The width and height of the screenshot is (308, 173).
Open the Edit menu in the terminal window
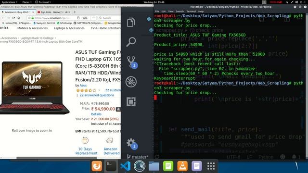(x=164, y=12)
